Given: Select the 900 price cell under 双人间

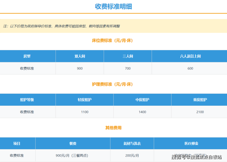Looking at the screenshot, I should 80,68.
